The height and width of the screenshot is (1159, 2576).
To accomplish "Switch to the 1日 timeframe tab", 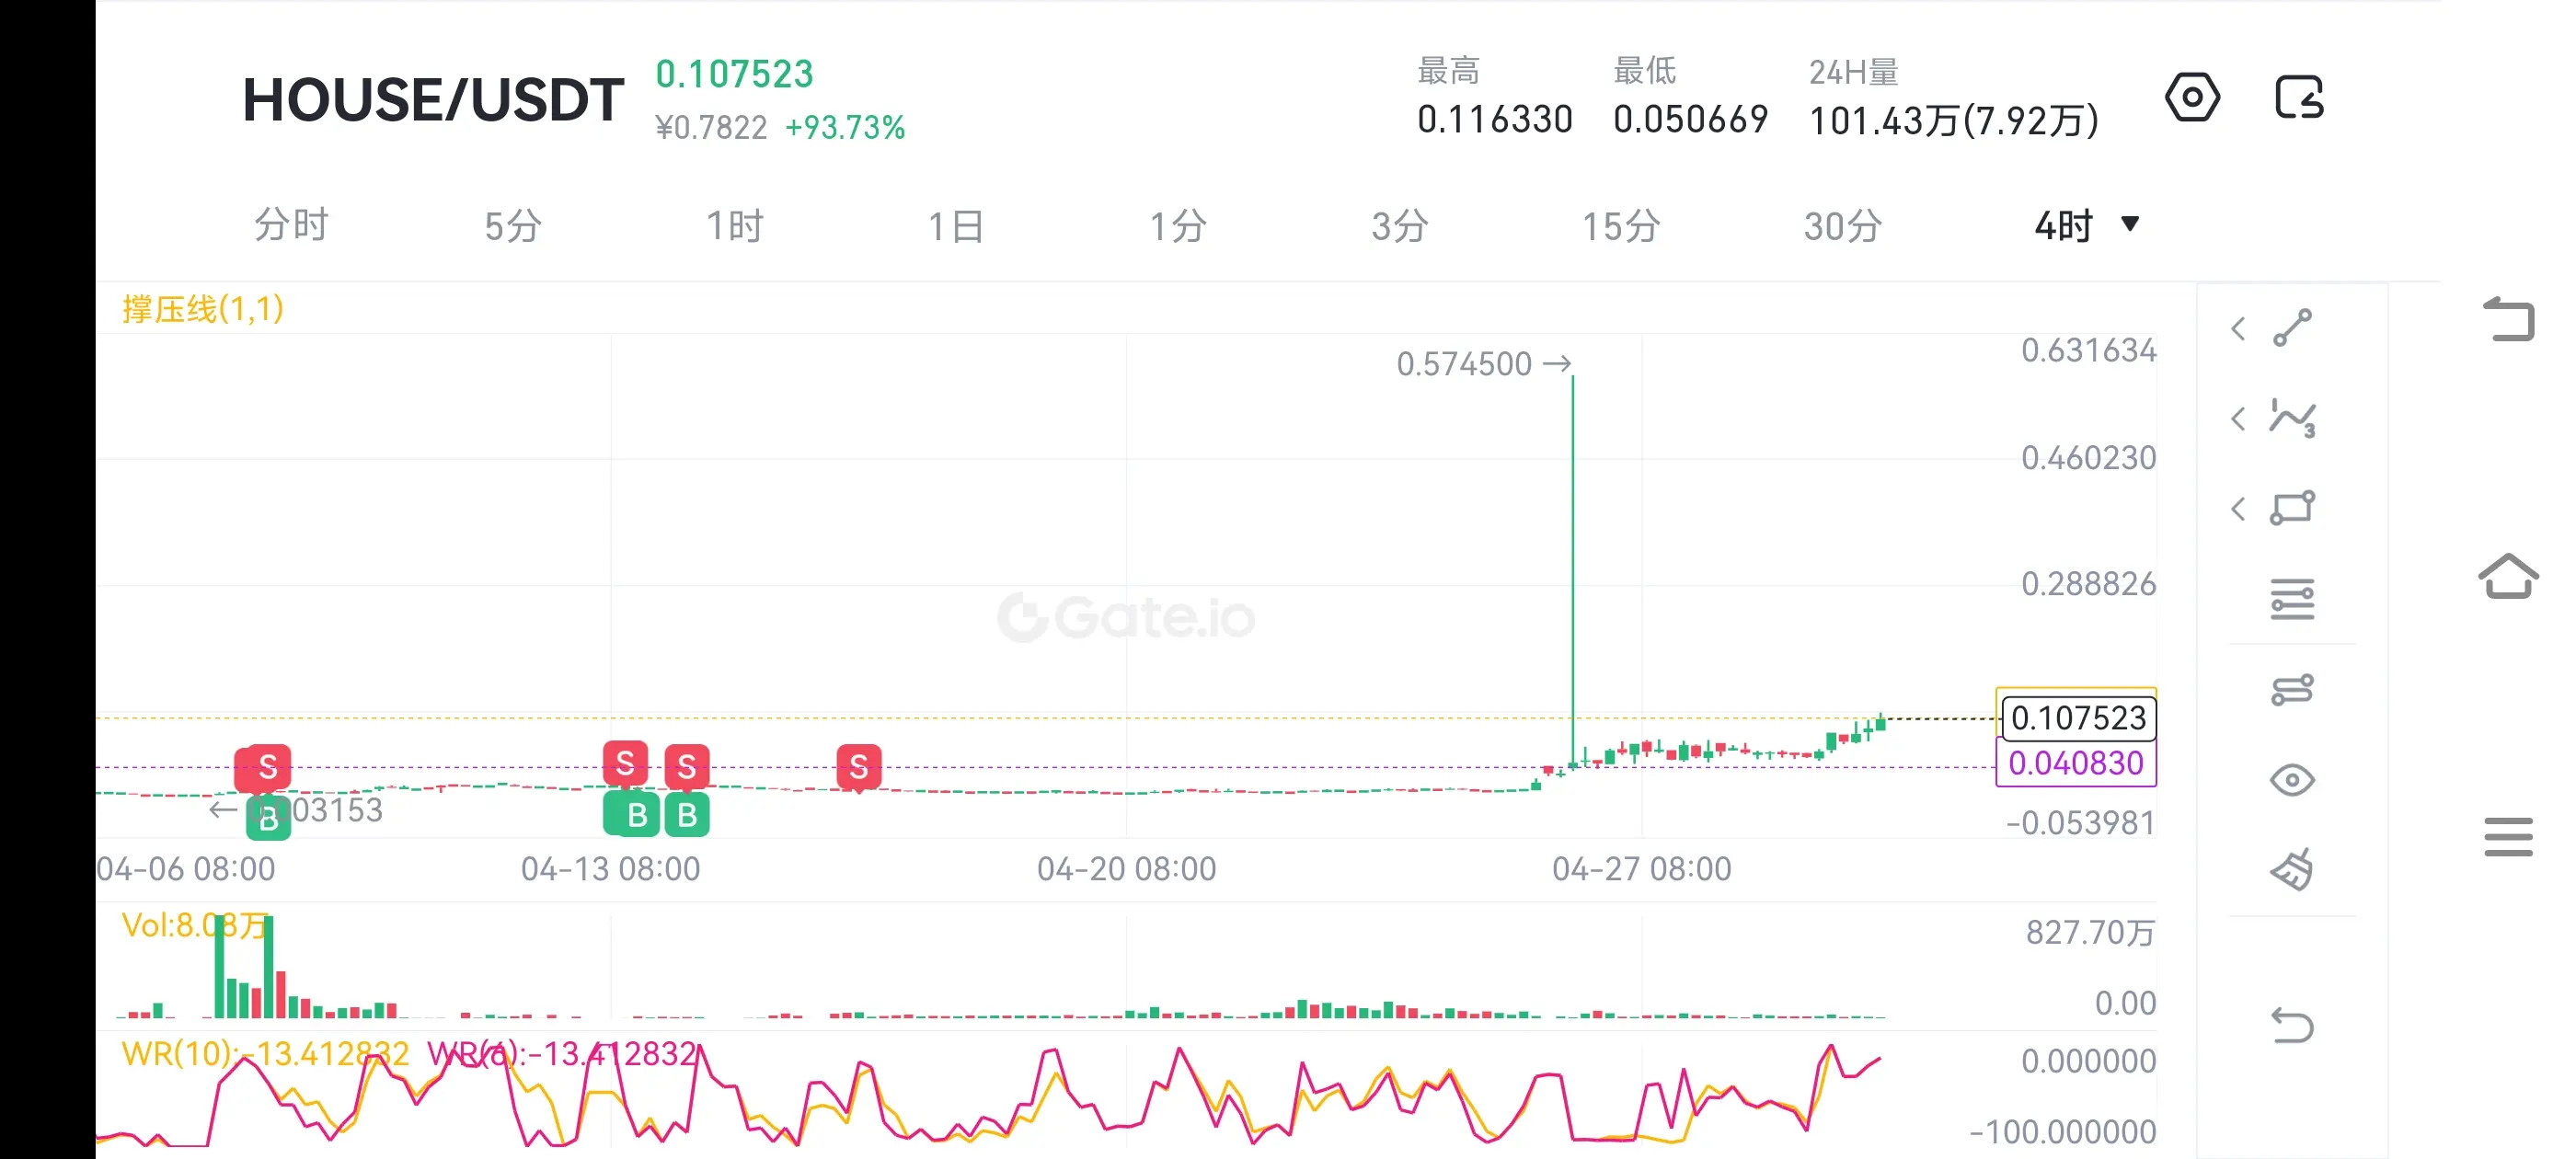I will (955, 226).
